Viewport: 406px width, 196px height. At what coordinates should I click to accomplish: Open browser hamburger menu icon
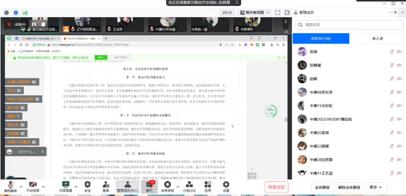[284, 45]
